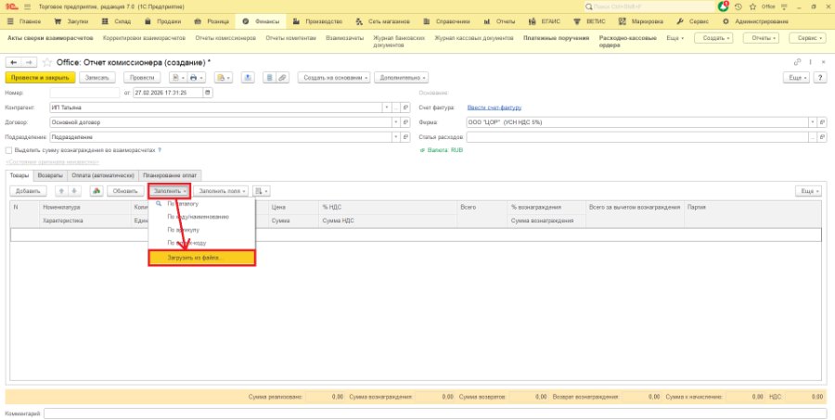Go back with the left arrow button
This screenshot has height=420, width=835.
[13, 62]
